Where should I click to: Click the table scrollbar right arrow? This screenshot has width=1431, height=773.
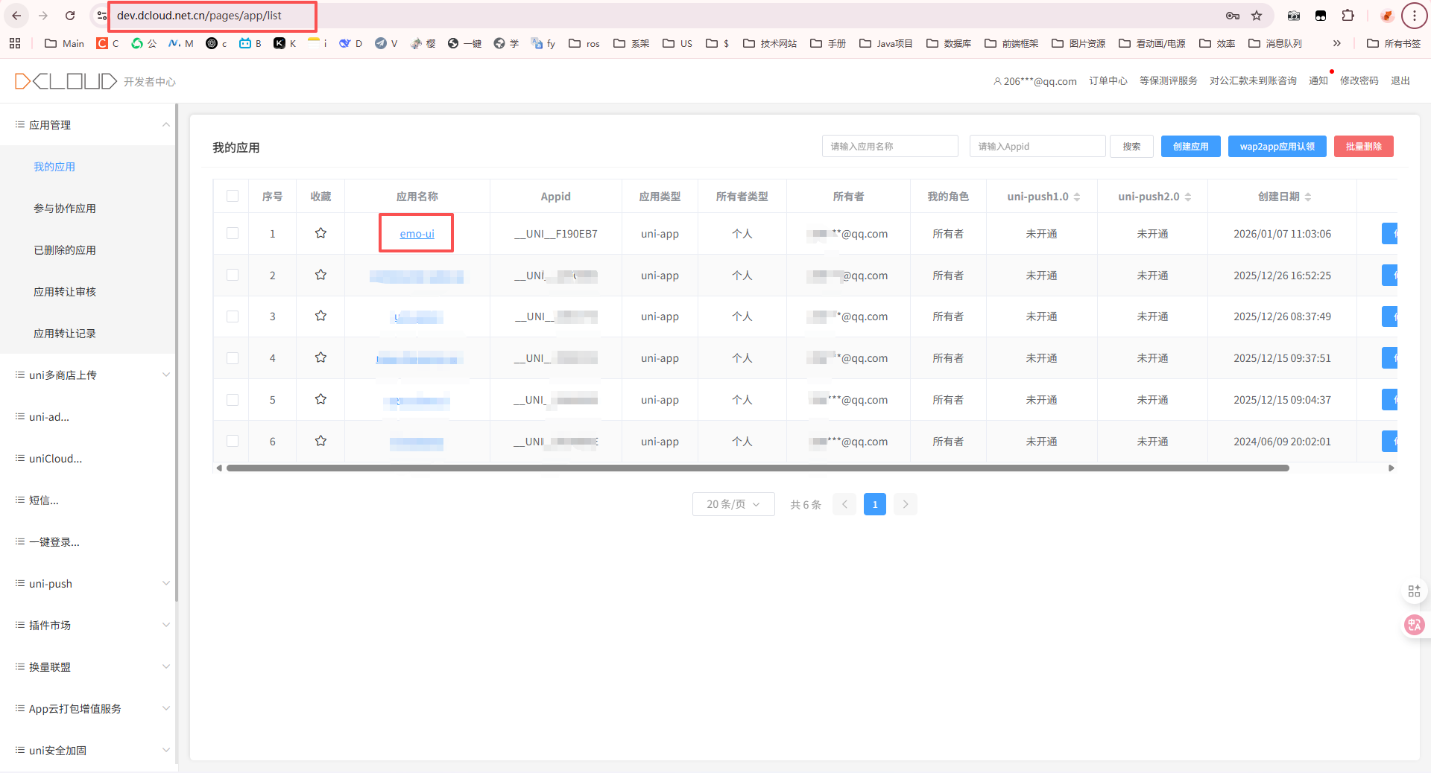click(x=1391, y=468)
